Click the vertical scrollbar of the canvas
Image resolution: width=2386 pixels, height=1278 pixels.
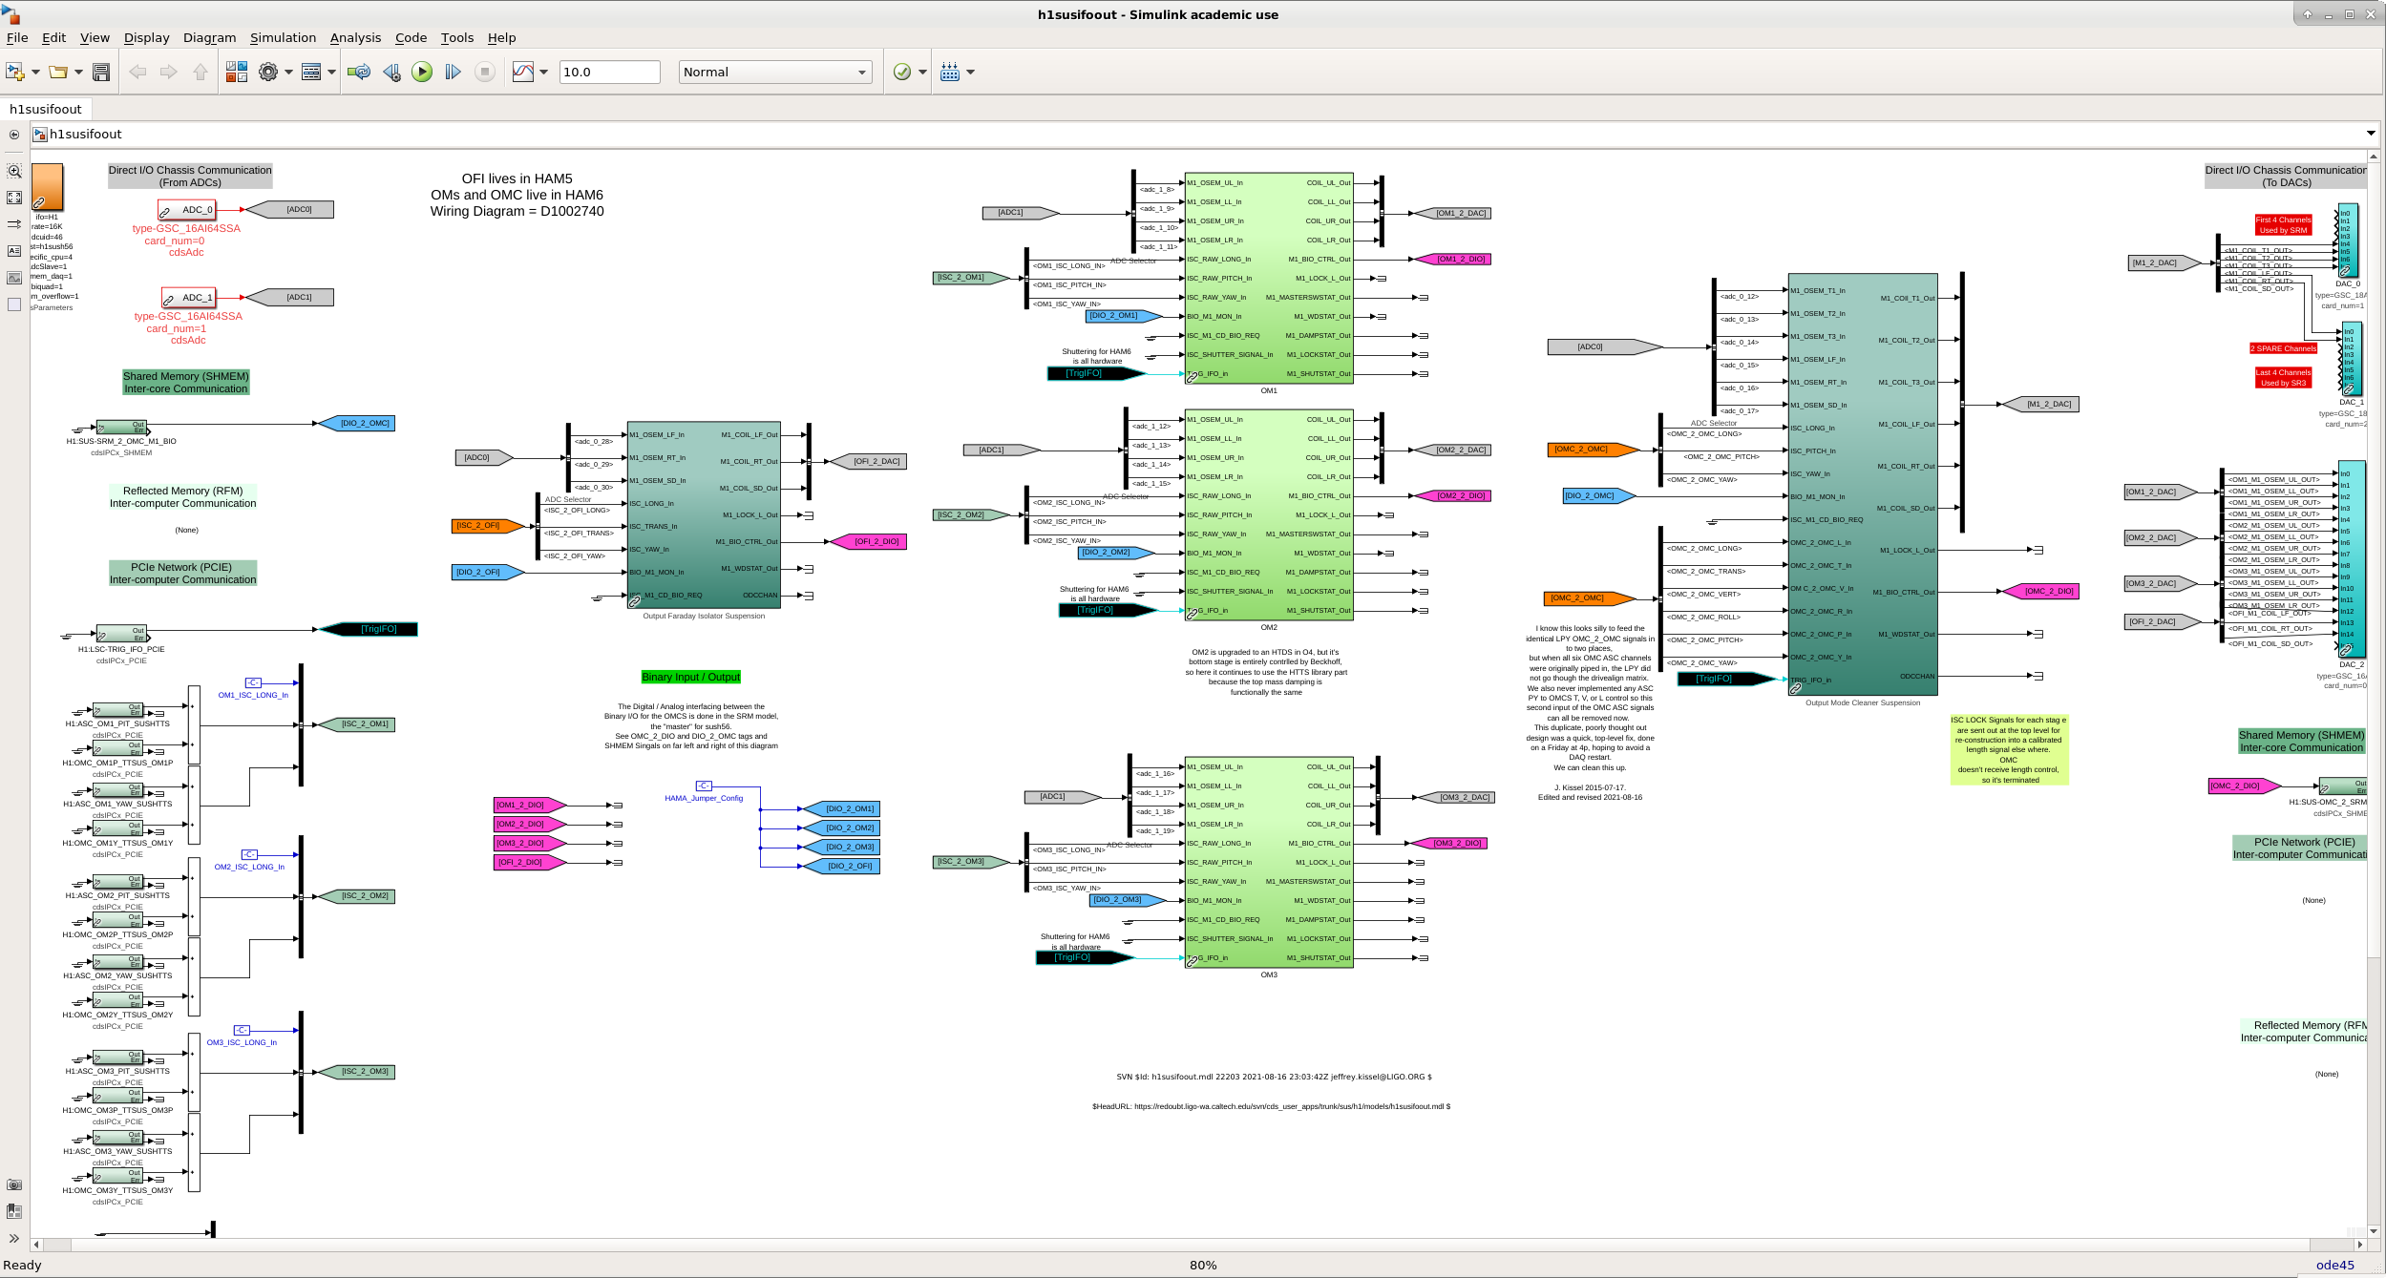2374,693
